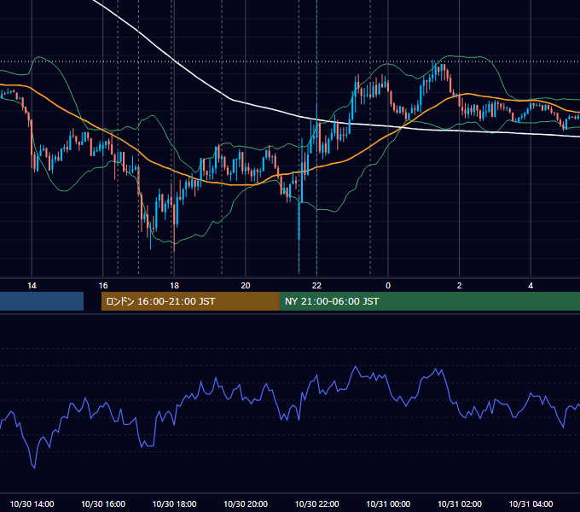Click the 10/30 16:00 time label
580x512 pixels.
(x=103, y=503)
